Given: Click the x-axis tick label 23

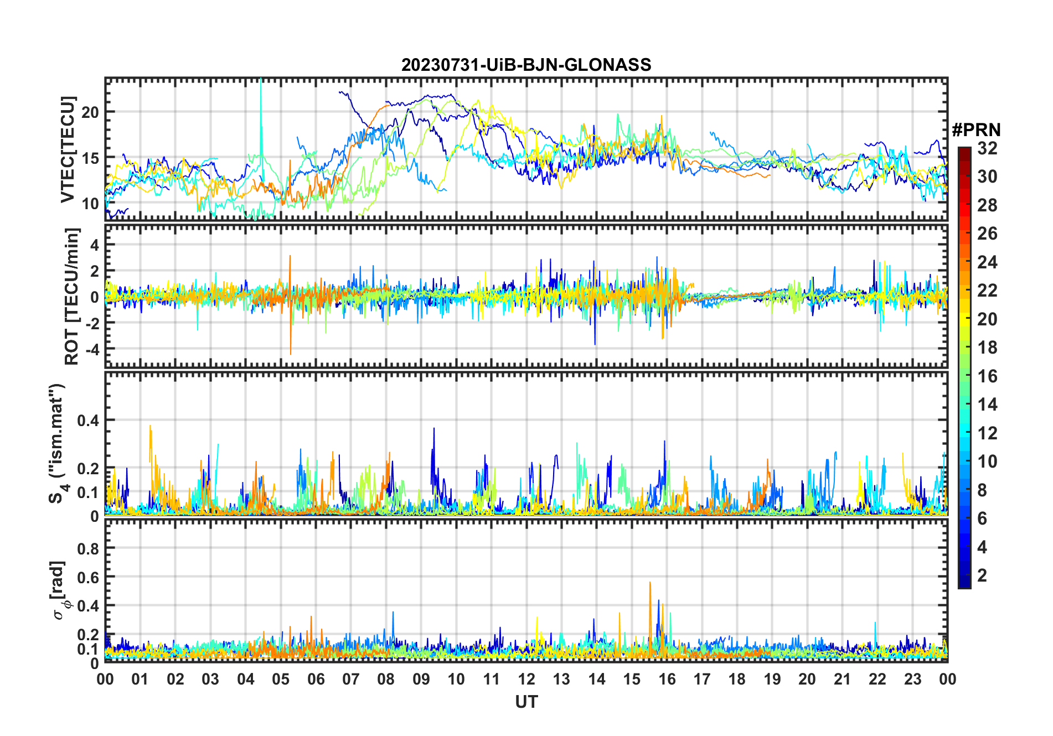Looking at the screenshot, I should point(912,679).
